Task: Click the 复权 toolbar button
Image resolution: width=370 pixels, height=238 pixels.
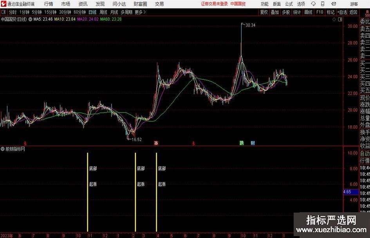Action: (x=264, y=12)
